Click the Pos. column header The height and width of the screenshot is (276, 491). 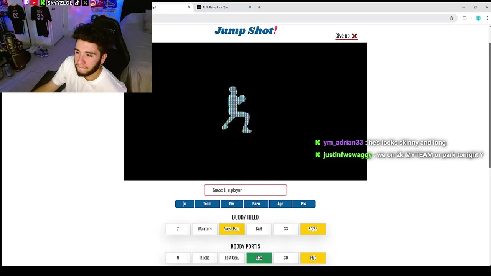click(x=304, y=204)
